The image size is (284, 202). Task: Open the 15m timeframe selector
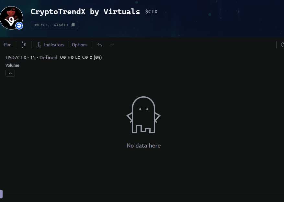7,45
